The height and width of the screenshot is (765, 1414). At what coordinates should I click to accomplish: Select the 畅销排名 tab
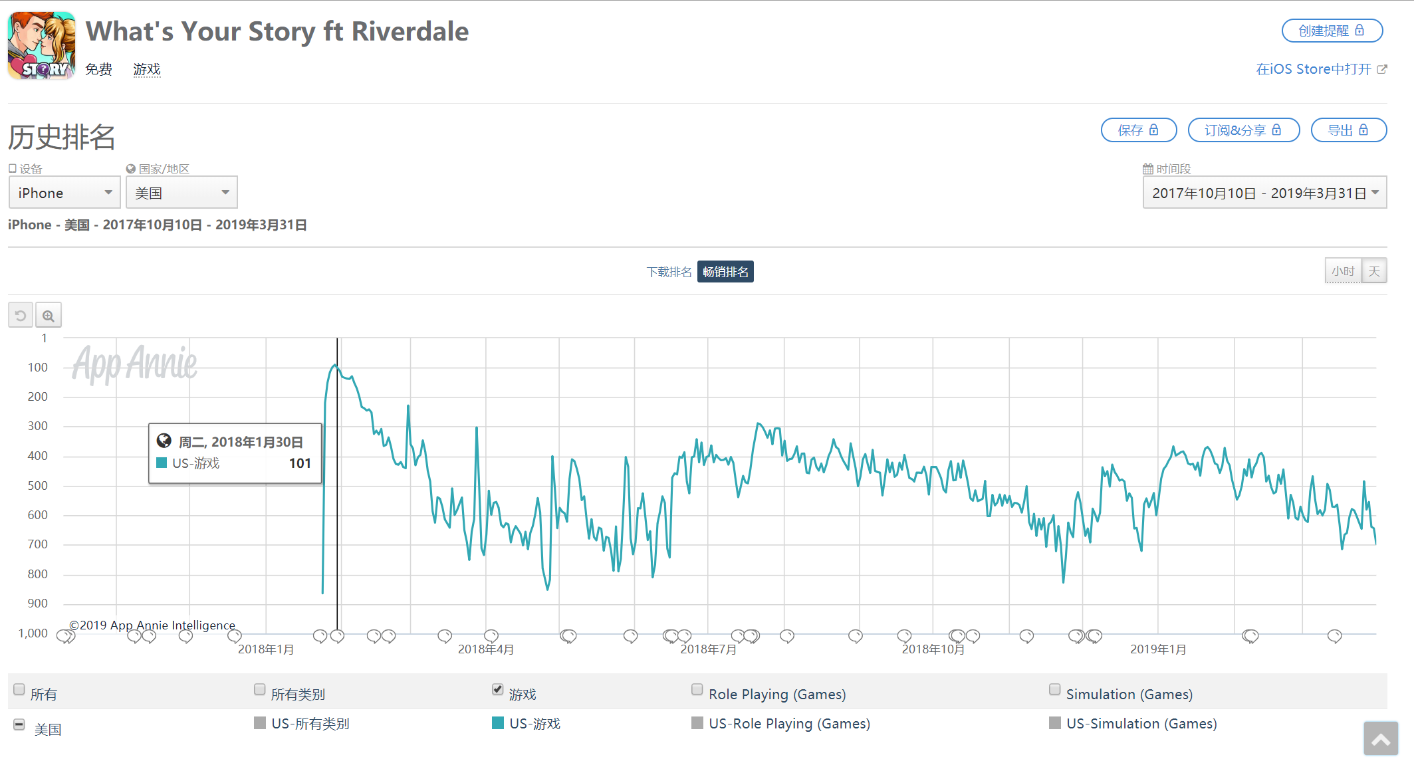725,272
